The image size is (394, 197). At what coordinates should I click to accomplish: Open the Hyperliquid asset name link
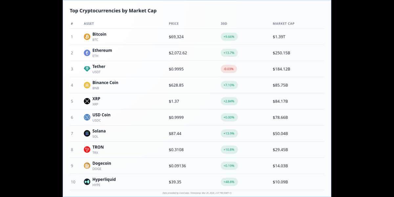pos(104,179)
